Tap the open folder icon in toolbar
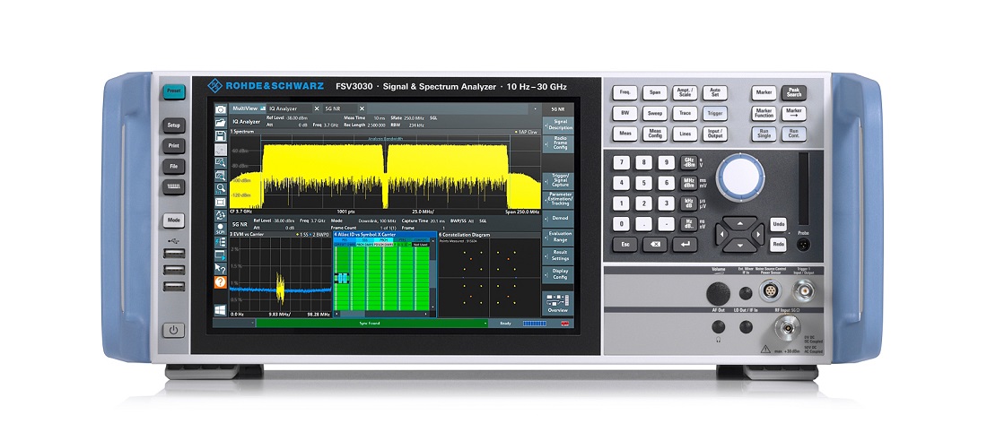 pos(221,123)
